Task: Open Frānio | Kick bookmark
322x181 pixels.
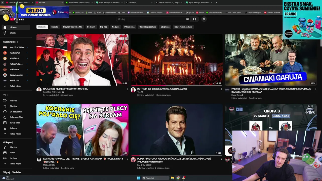Action: [x=78, y=13]
